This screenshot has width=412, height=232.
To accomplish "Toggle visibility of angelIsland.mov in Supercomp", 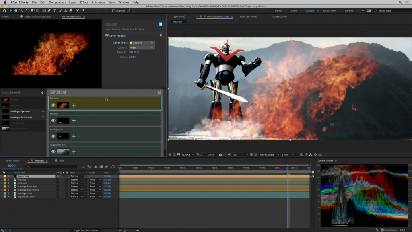I will click(x=54, y=152).
